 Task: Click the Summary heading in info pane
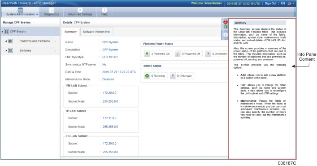240,23
